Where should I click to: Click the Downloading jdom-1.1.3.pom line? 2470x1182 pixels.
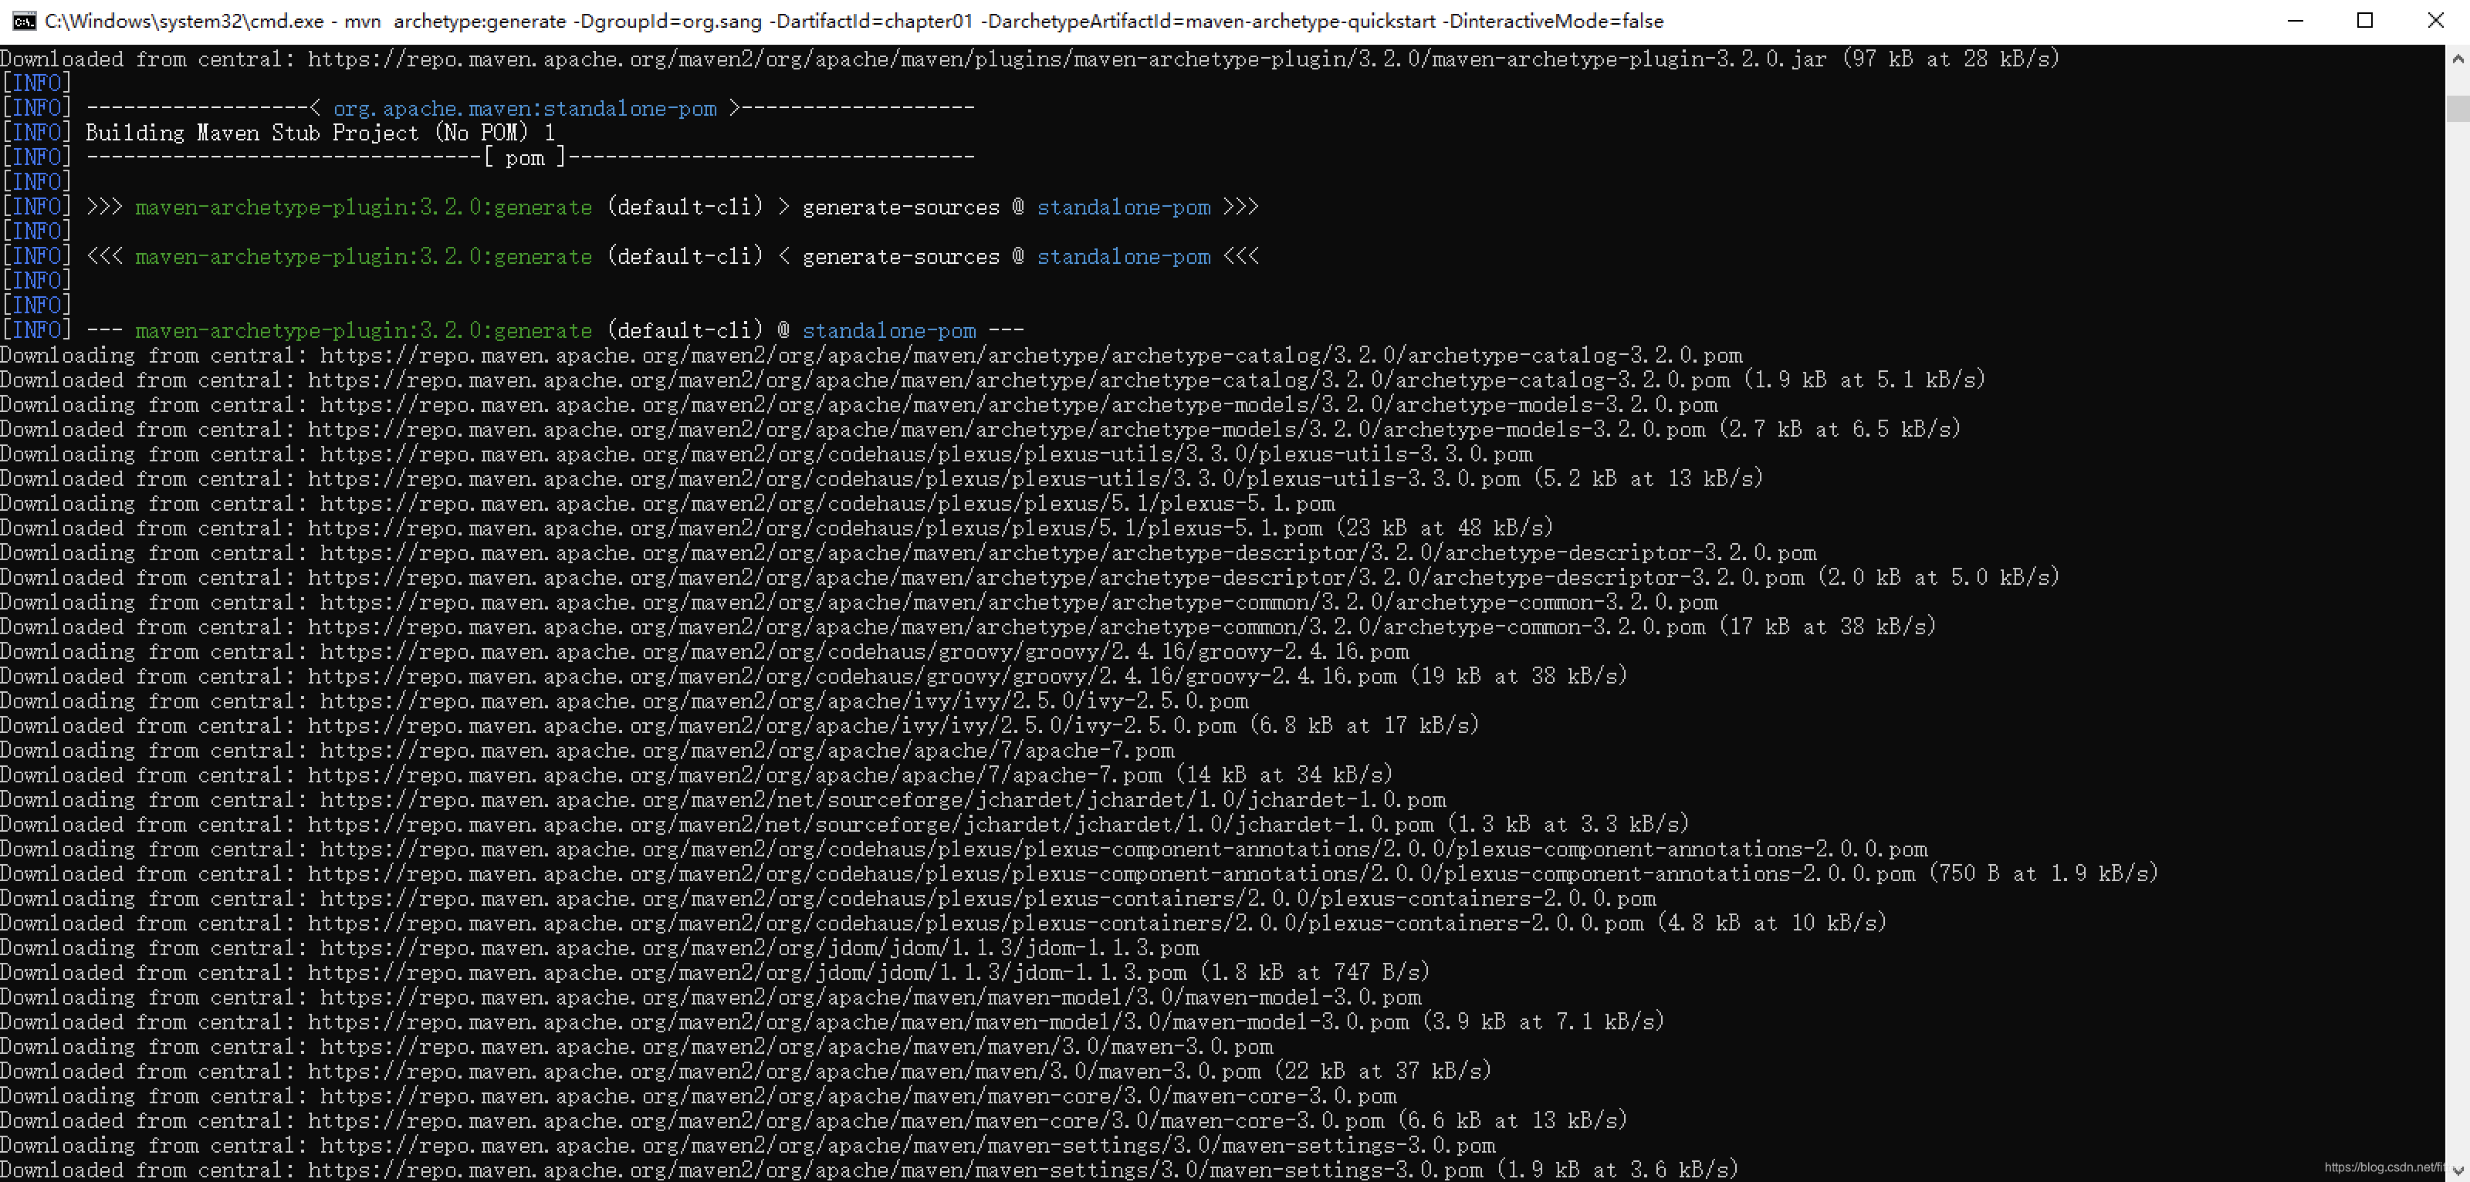(x=599, y=948)
